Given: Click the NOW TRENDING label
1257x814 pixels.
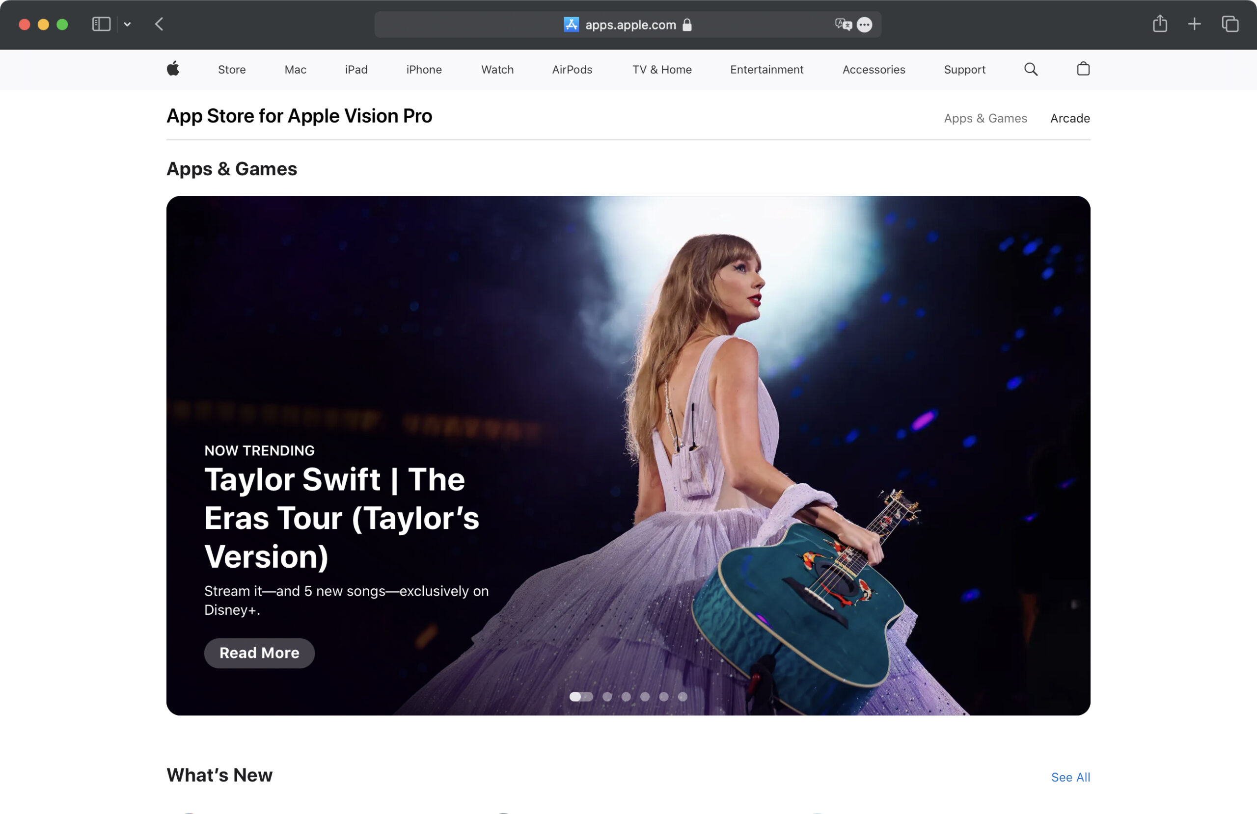Looking at the screenshot, I should [259, 450].
